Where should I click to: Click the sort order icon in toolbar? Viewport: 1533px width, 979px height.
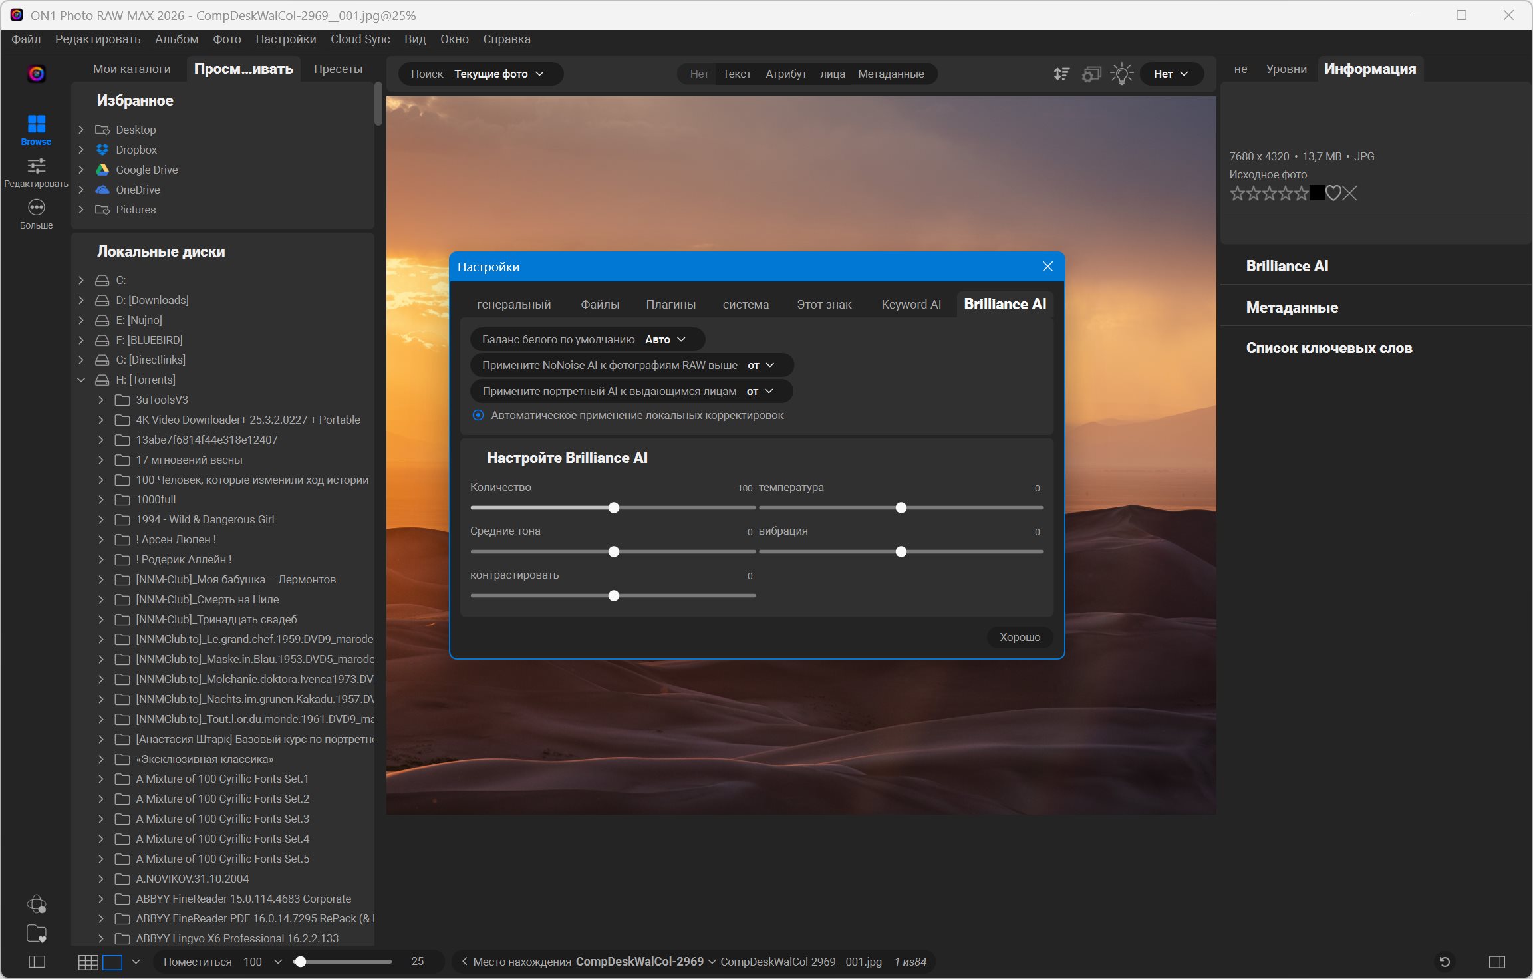[x=1061, y=74]
